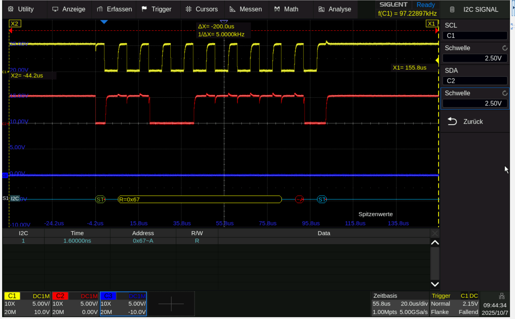
Task: Click the Zurück back arrow
Action: click(452, 121)
